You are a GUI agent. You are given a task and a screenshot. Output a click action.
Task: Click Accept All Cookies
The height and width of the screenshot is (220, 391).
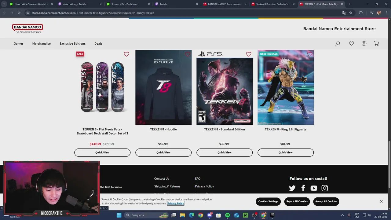326,201
